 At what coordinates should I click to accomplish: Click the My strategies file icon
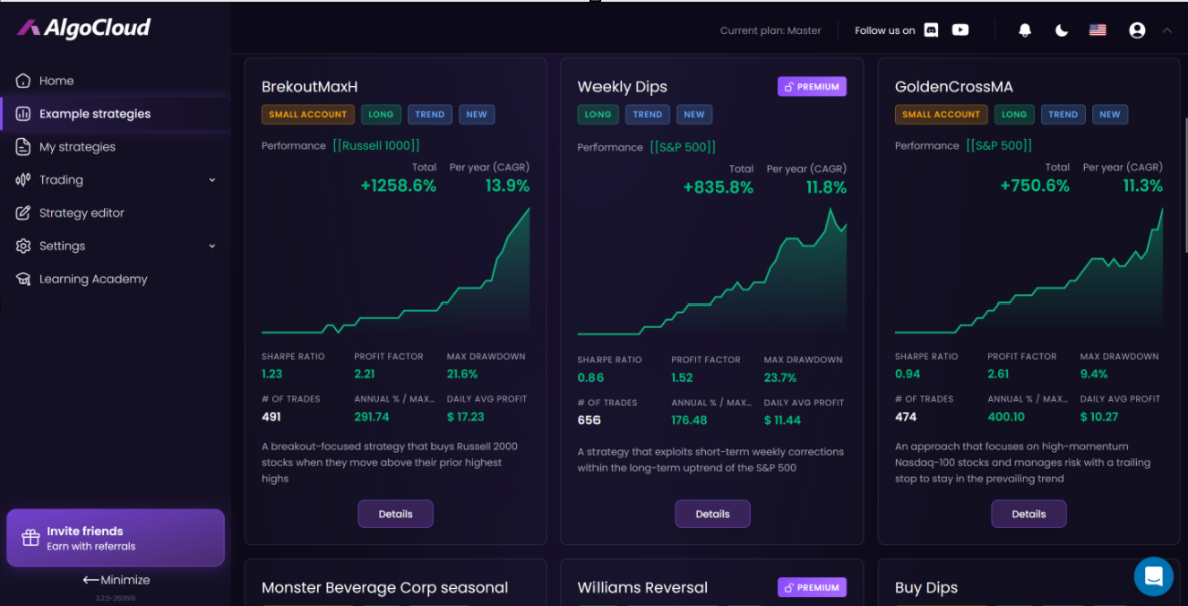click(23, 147)
